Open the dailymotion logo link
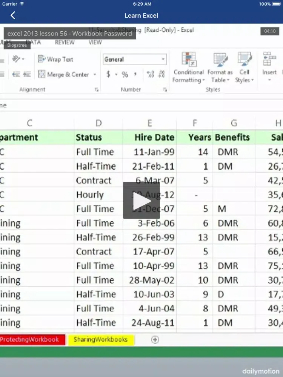 tap(261, 371)
